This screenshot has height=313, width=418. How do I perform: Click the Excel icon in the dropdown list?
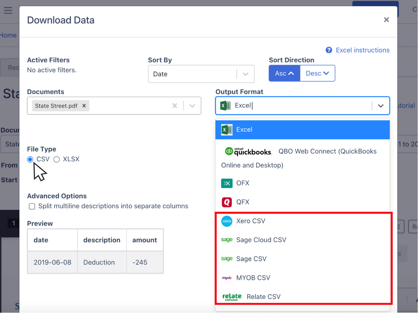tap(227, 129)
